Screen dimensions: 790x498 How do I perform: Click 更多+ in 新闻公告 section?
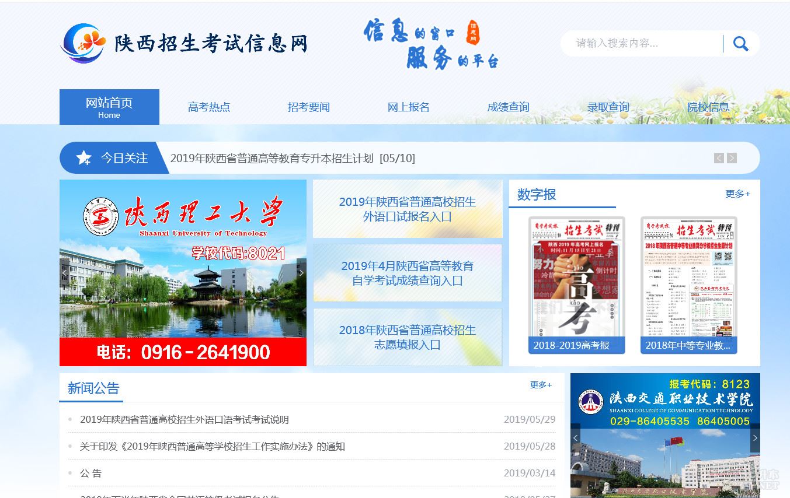tap(541, 385)
